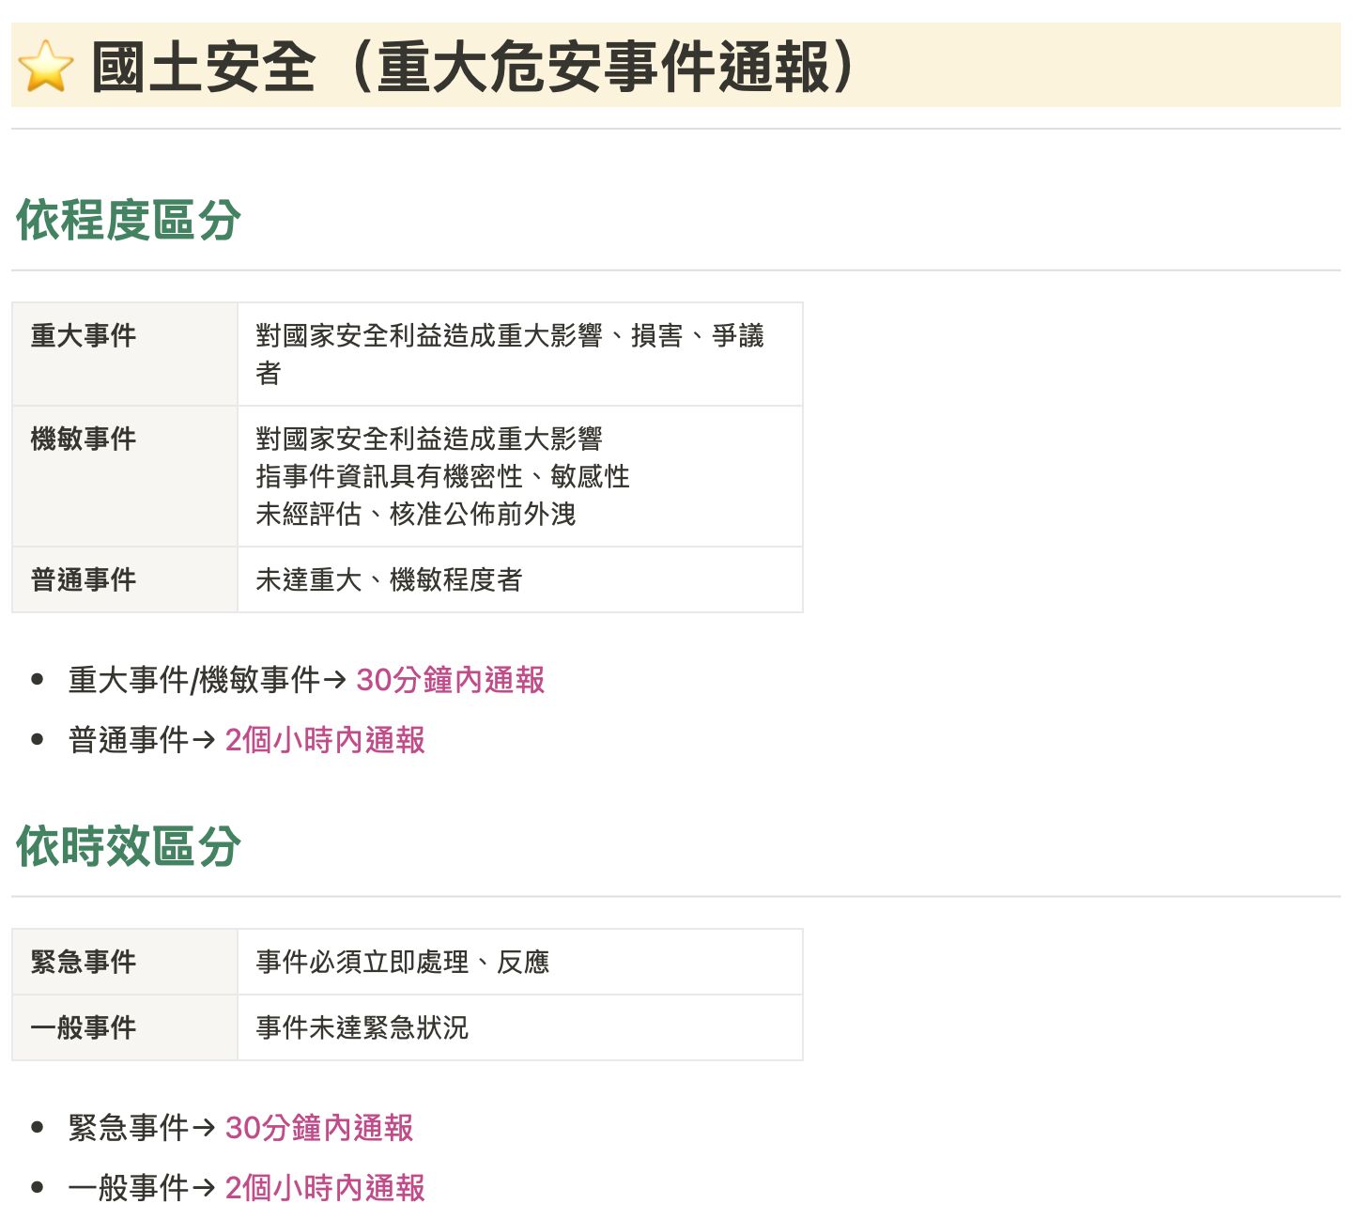Screen dimensions: 1356x1219
Task: Click the 未達重大、機敏程度者 cell
Action: tap(389, 579)
